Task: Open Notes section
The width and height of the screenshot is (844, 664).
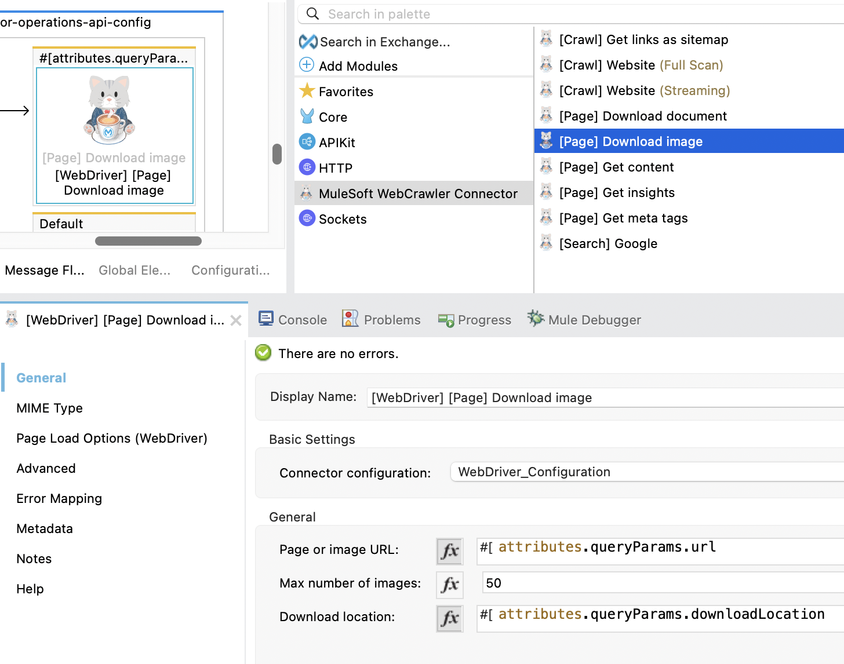Action: tap(34, 559)
